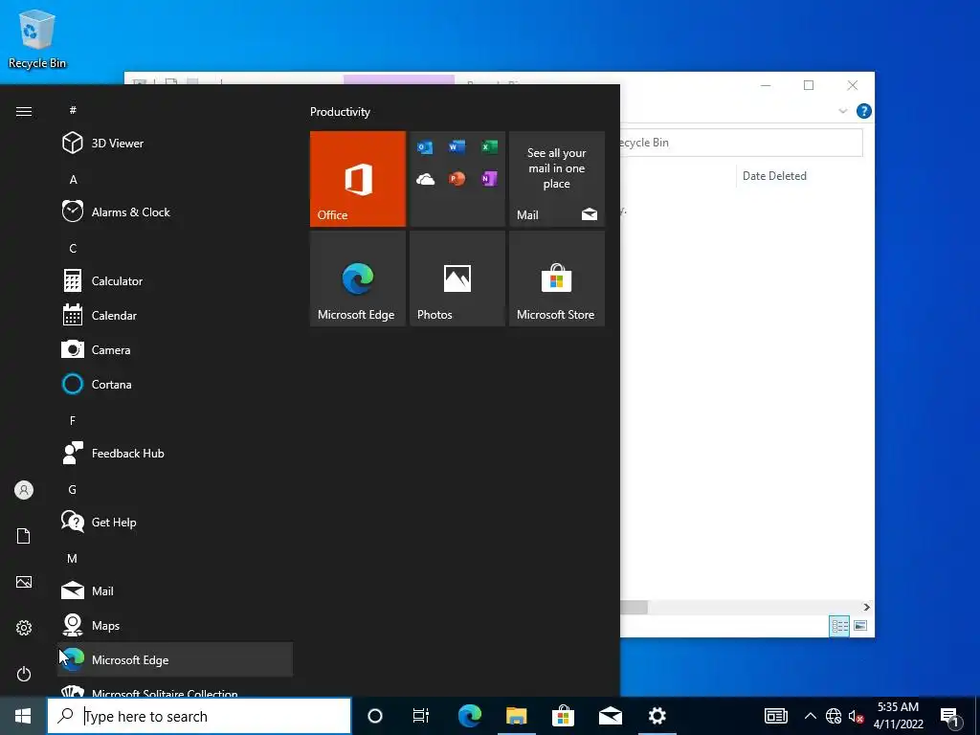Open Task View on the taskbar
Viewport: 980px width, 735px height.
coord(421,716)
